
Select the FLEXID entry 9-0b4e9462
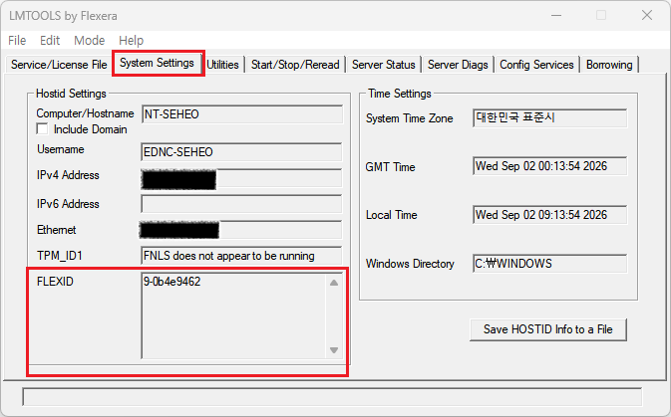[x=172, y=282]
